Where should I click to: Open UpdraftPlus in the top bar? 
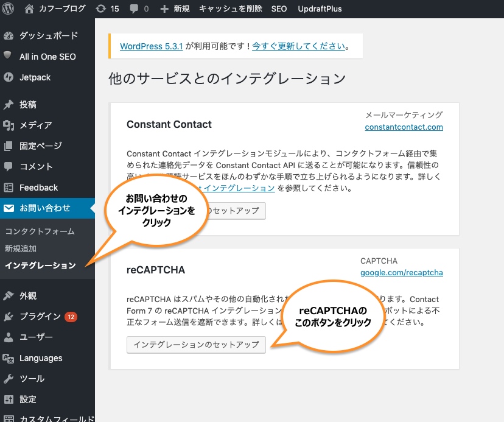(320, 9)
